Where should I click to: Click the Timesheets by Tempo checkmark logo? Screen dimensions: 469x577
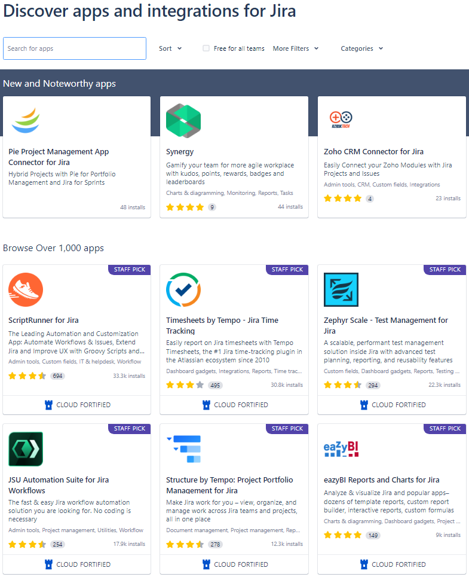(183, 289)
